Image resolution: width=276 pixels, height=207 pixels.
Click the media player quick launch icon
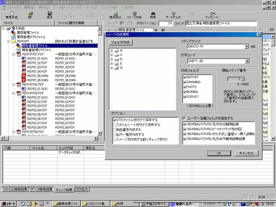[x=36, y=204]
